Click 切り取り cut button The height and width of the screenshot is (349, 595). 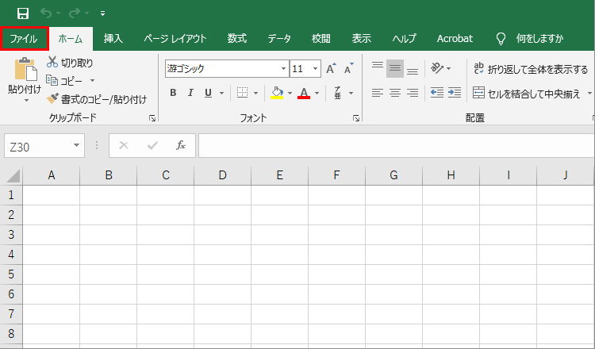tap(70, 62)
